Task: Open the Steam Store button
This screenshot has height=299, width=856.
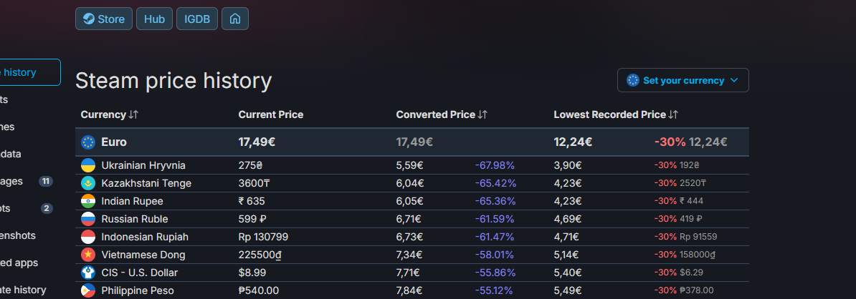Action: coord(103,19)
